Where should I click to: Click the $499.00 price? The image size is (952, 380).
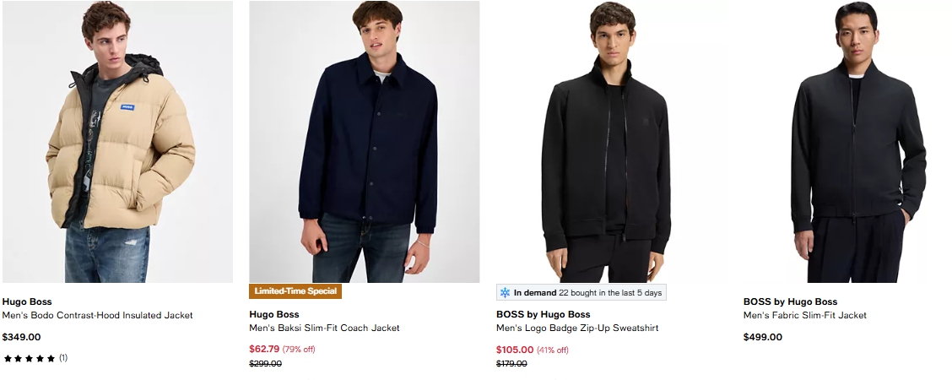click(x=763, y=337)
